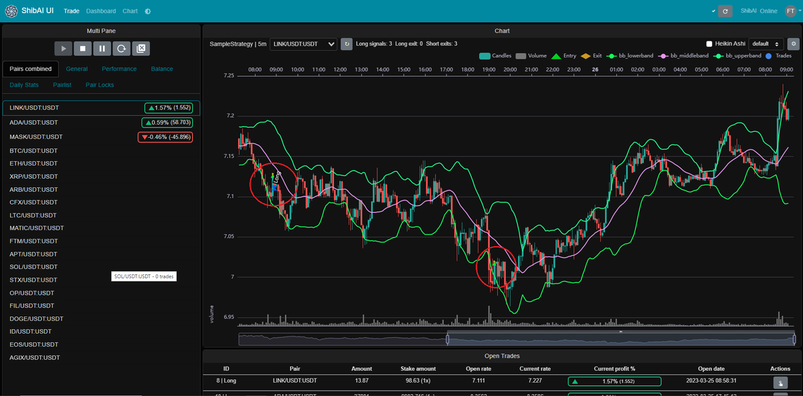
Task: Toggle the auto-refresh checkmark in top bar
Action: [713, 11]
